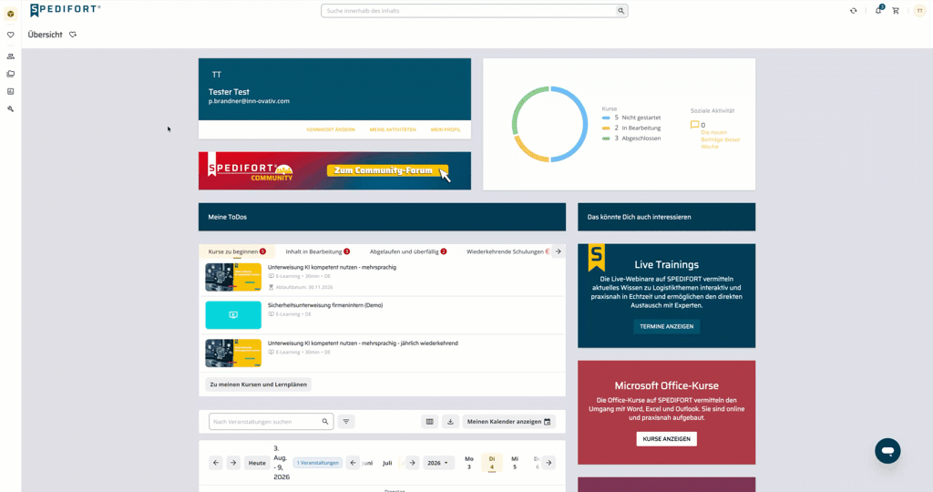The width and height of the screenshot is (933, 492).
Task: Click MEINE AKTIVITÄTEN link
Action: (393, 129)
